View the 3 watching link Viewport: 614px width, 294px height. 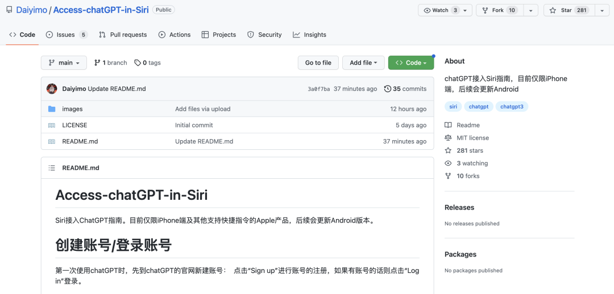[x=472, y=163]
